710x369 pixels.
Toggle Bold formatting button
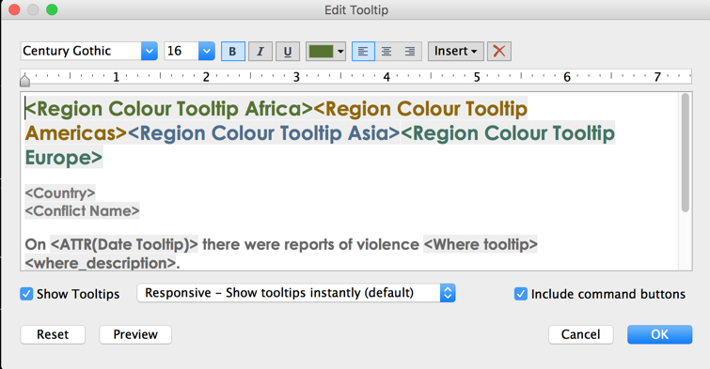(232, 51)
